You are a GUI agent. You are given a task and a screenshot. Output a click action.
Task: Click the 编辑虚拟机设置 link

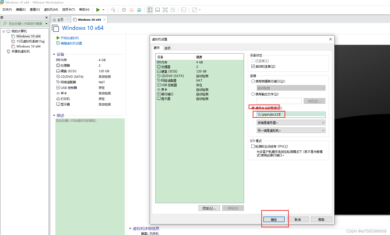click(x=71, y=43)
